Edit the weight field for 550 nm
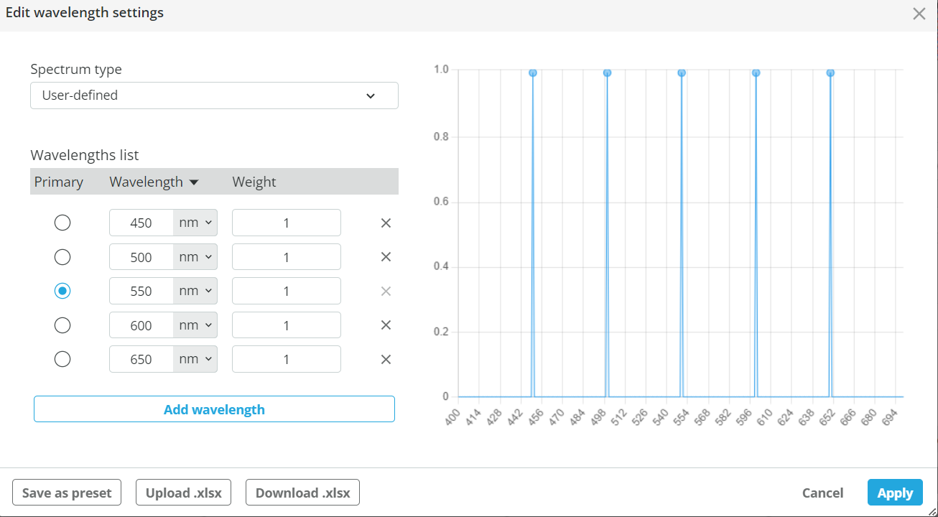Image resolution: width=938 pixels, height=517 pixels. 287,291
